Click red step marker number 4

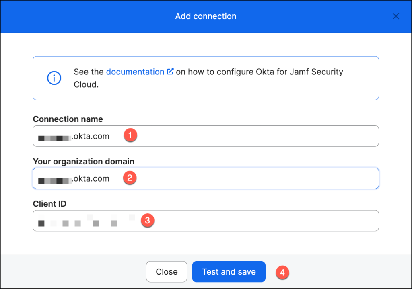coord(282,272)
